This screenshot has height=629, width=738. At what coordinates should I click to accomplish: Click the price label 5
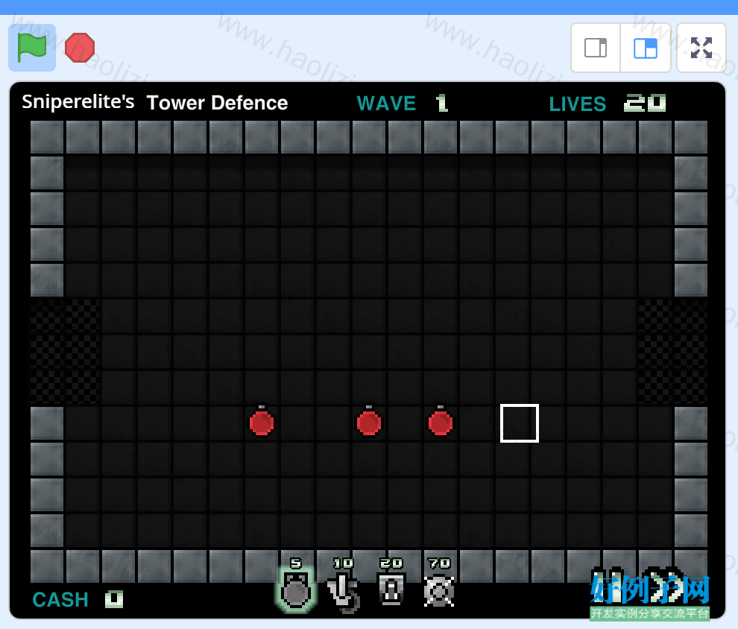click(296, 563)
